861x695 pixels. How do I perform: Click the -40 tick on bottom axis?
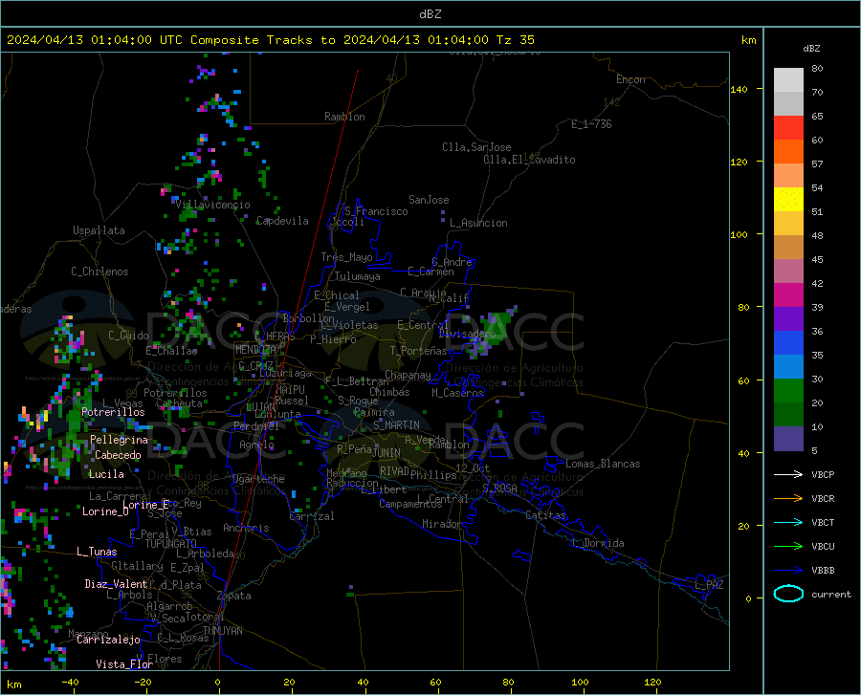click(x=70, y=683)
